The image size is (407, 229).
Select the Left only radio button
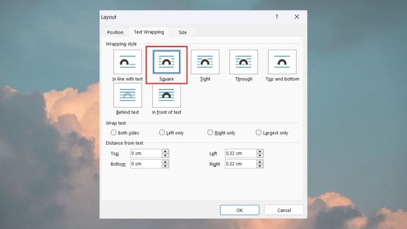(162, 133)
